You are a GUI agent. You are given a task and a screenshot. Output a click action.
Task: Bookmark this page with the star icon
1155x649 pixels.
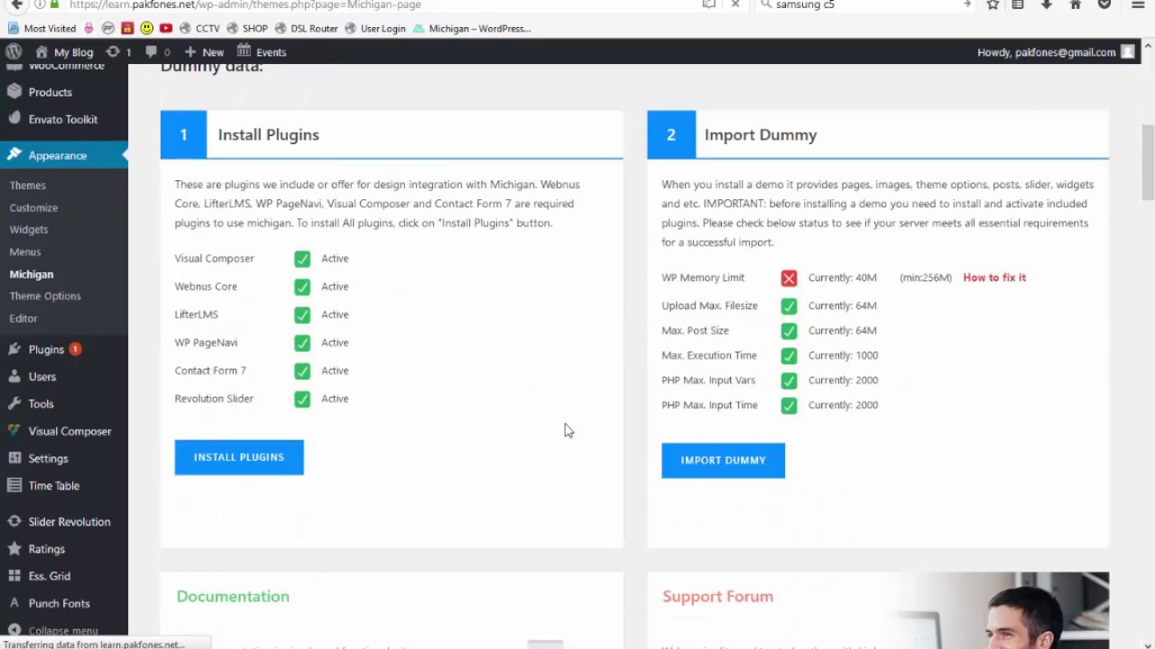tap(993, 5)
